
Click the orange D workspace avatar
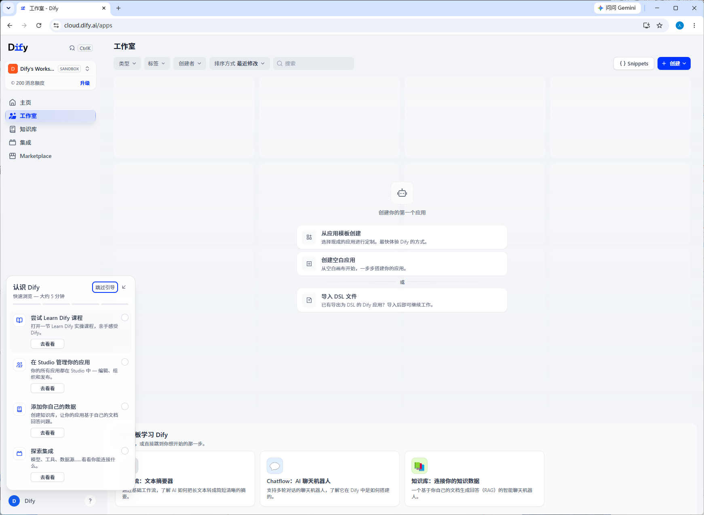tap(13, 69)
